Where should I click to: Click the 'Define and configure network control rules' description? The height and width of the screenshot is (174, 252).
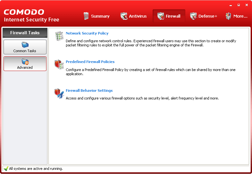(x=151, y=43)
